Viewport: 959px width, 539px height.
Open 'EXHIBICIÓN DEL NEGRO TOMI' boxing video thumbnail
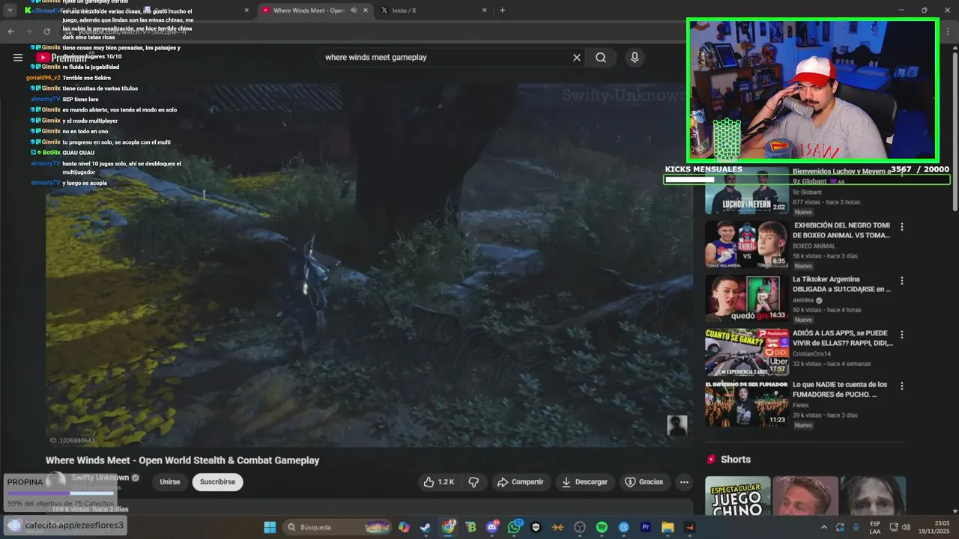tap(746, 244)
